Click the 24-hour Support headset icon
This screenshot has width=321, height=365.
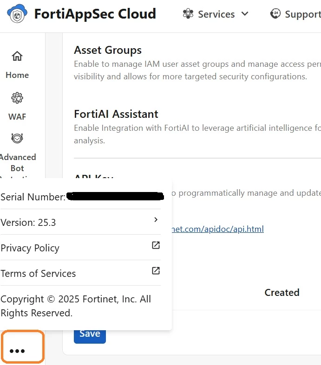[x=275, y=14]
